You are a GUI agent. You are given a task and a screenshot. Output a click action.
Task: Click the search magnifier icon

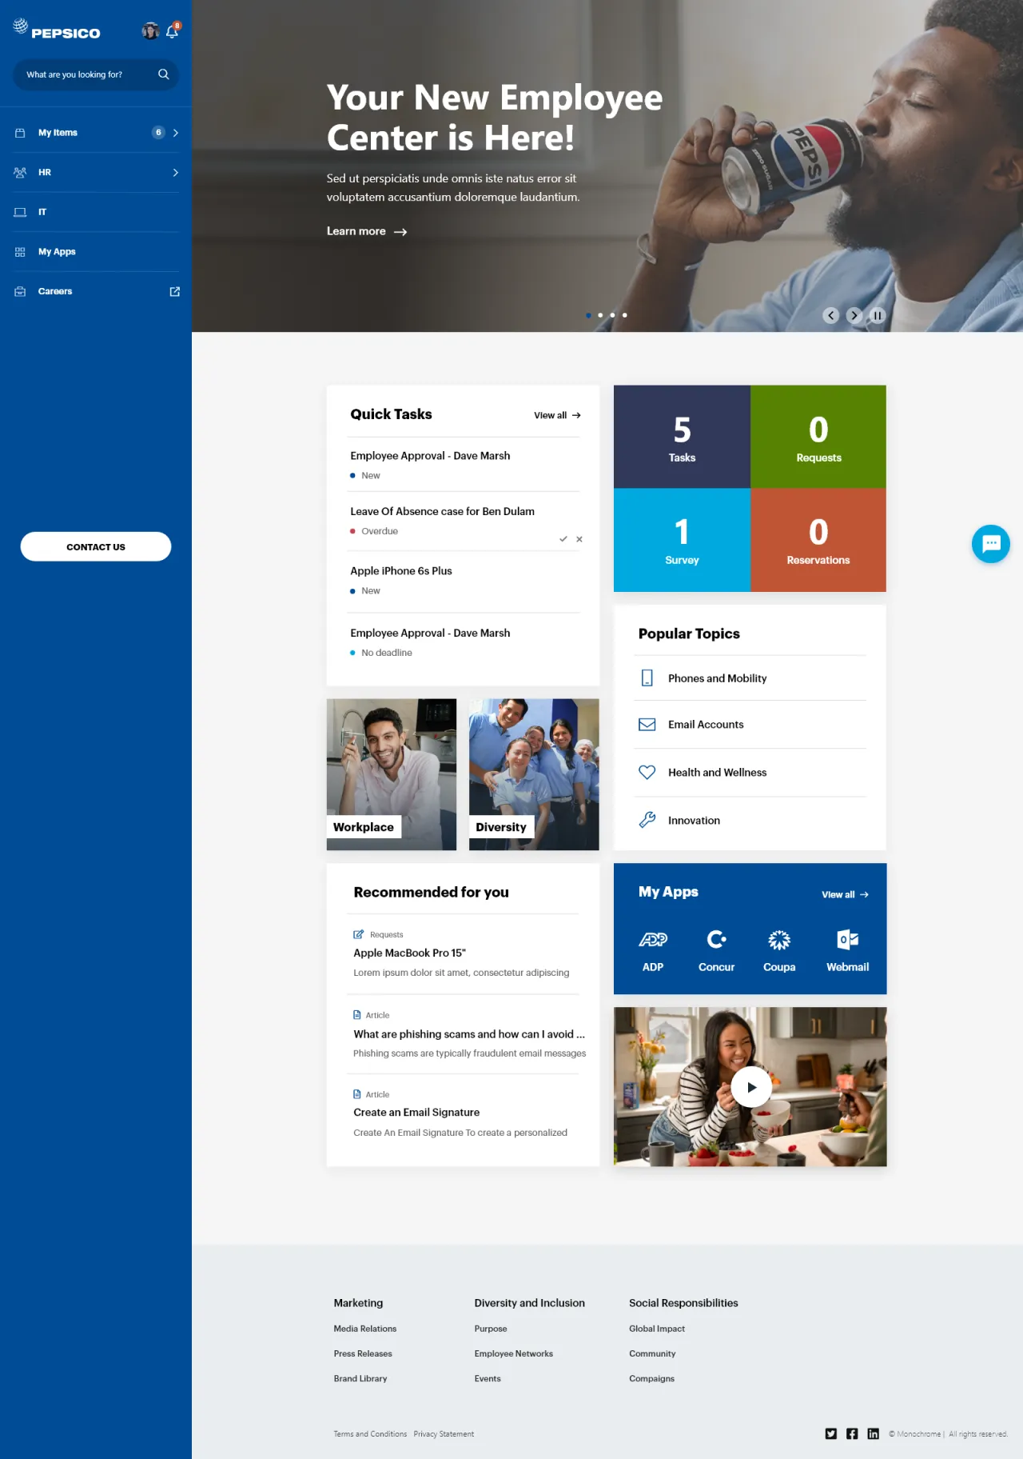coord(164,74)
